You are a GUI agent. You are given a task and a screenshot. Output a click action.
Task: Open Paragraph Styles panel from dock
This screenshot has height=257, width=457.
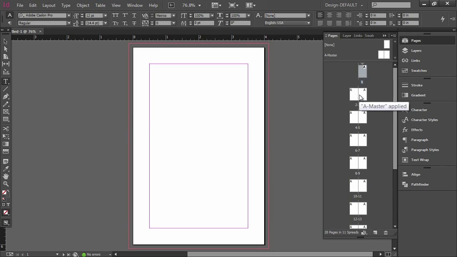point(425,150)
